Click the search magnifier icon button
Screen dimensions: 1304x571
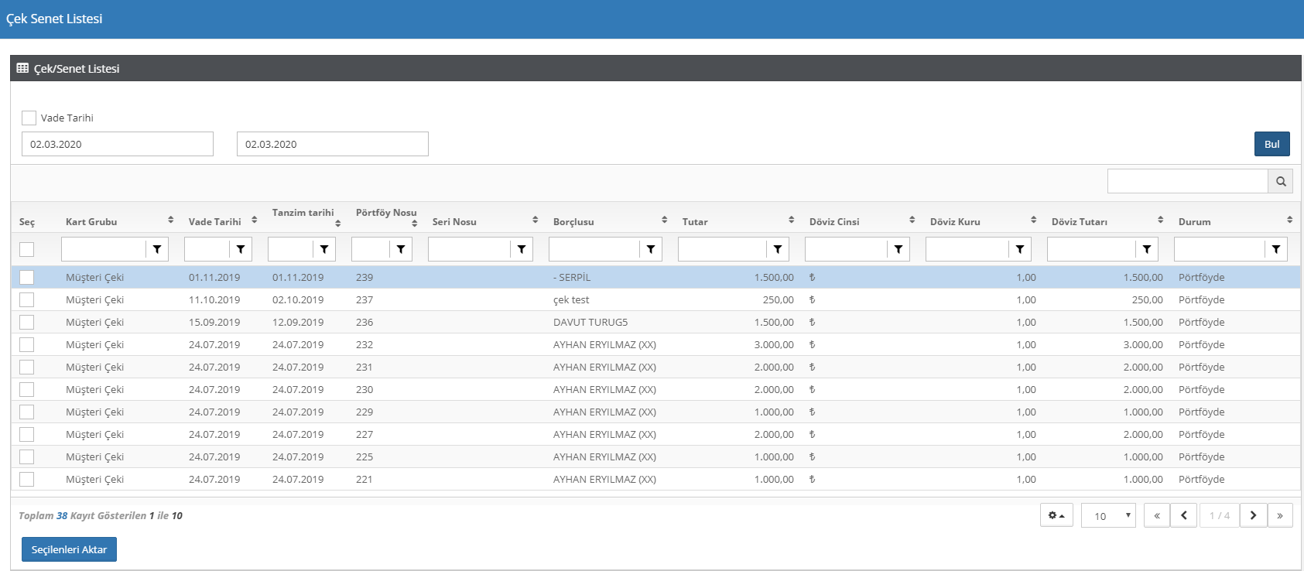[x=1281, y=181]
